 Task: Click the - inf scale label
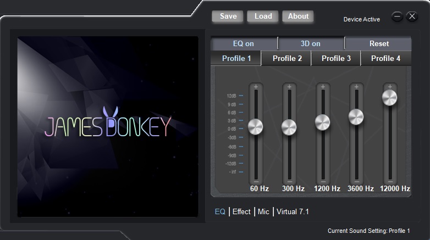[x=233, y=172]
